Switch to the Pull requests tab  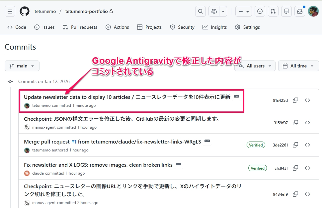pos(80,27)
